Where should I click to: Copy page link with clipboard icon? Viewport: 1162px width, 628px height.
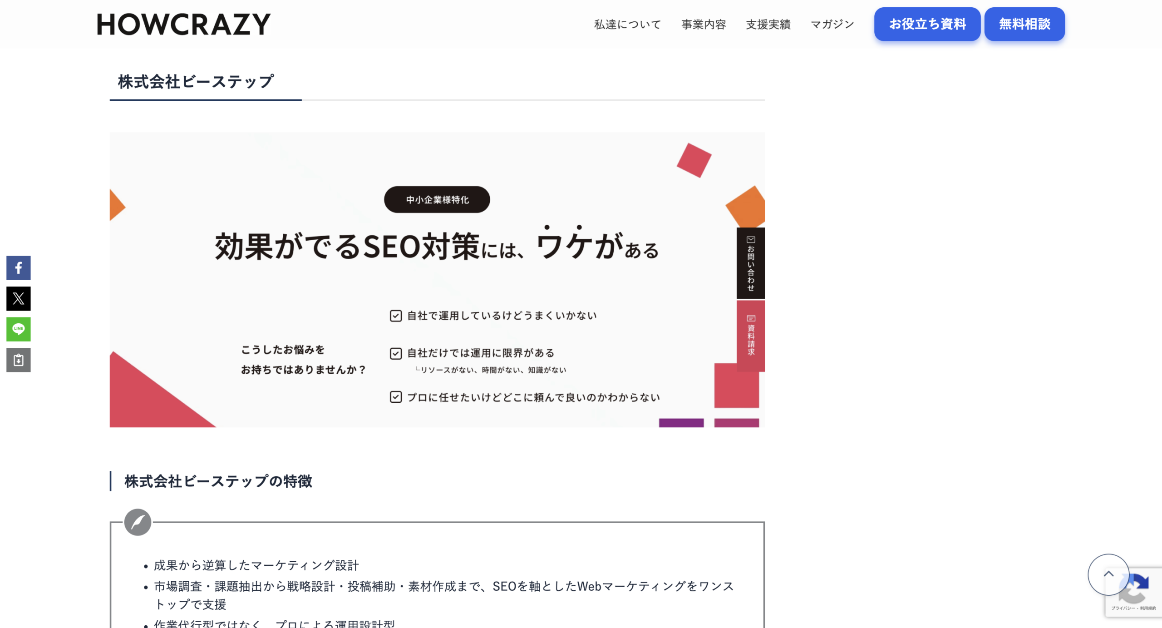click(x=18, y=360)
